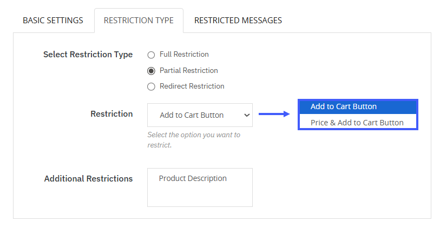Click the Full Restriction label text
This screenshot has height=228, width=440.
point(184,55)
